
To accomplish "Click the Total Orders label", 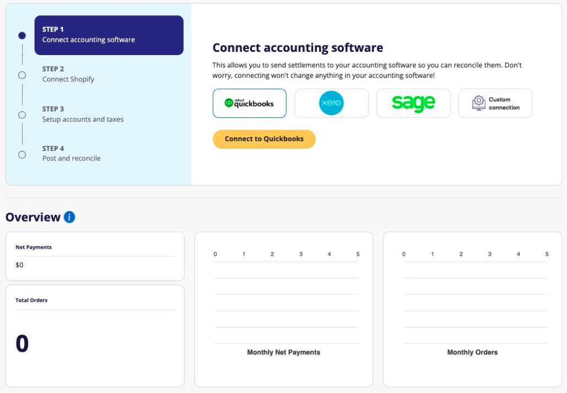I will click(x=31, y=300).
